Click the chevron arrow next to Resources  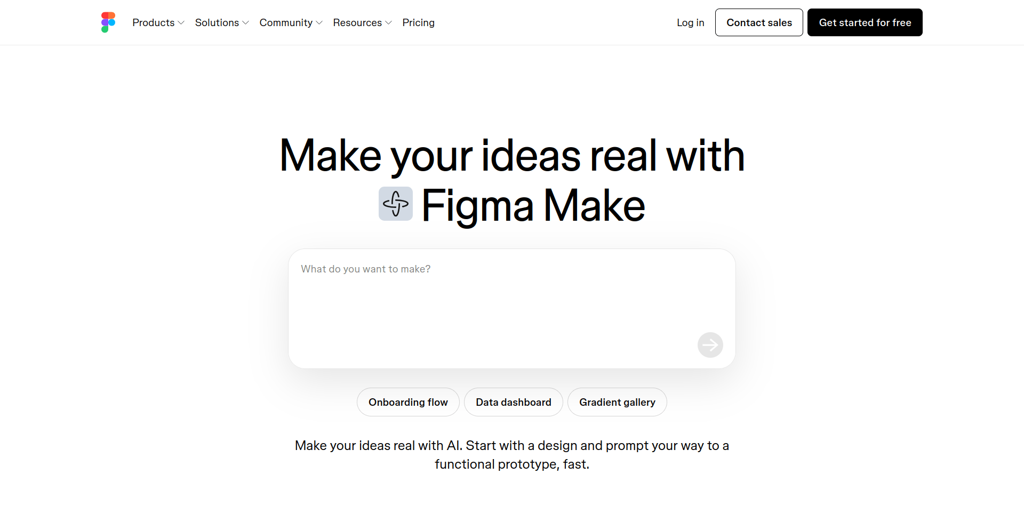[389, 23]
